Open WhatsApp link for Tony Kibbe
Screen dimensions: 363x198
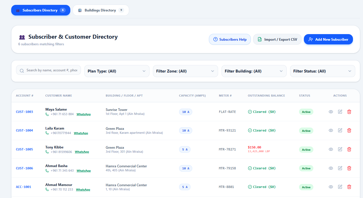coord(82,152)
